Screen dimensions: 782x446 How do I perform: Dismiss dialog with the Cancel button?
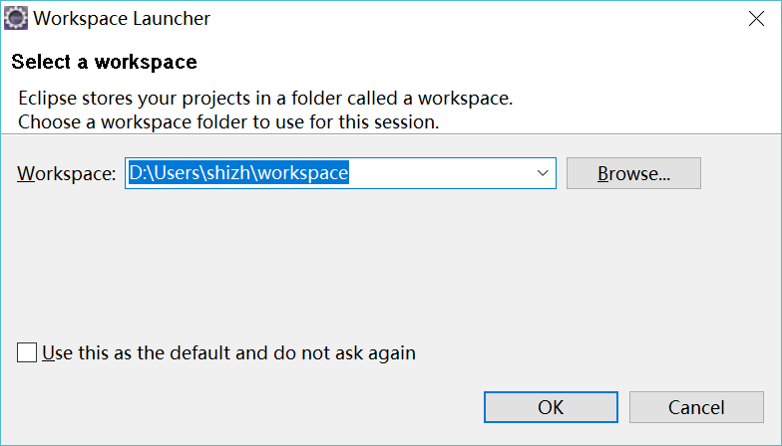pyautogui.click(x=696, y=407)
